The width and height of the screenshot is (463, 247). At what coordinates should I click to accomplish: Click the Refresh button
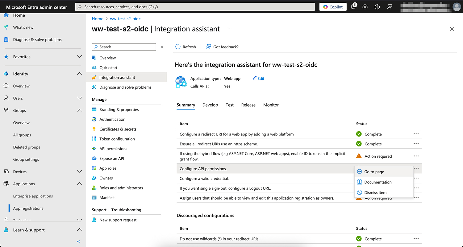coord(186,47)
